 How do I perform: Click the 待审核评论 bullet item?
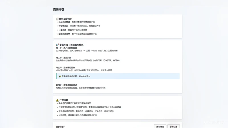80,26
